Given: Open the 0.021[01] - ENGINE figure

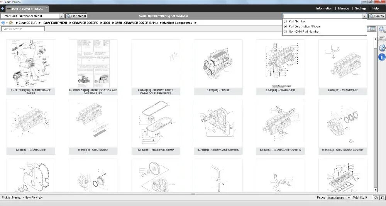Looking at the screenshot, I should pos(218,67).
